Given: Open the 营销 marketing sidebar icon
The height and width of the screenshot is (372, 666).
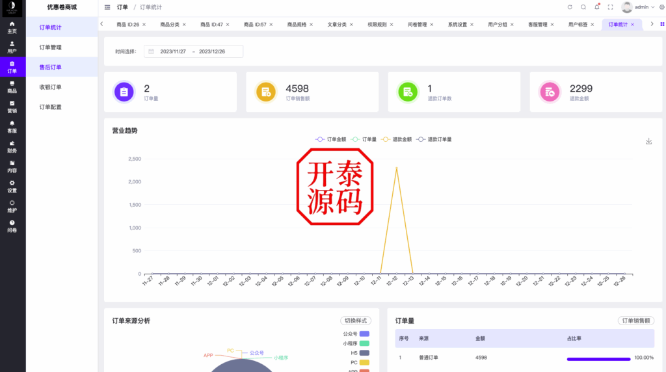Looking at the screenshot, I should (x=12, y=107).
